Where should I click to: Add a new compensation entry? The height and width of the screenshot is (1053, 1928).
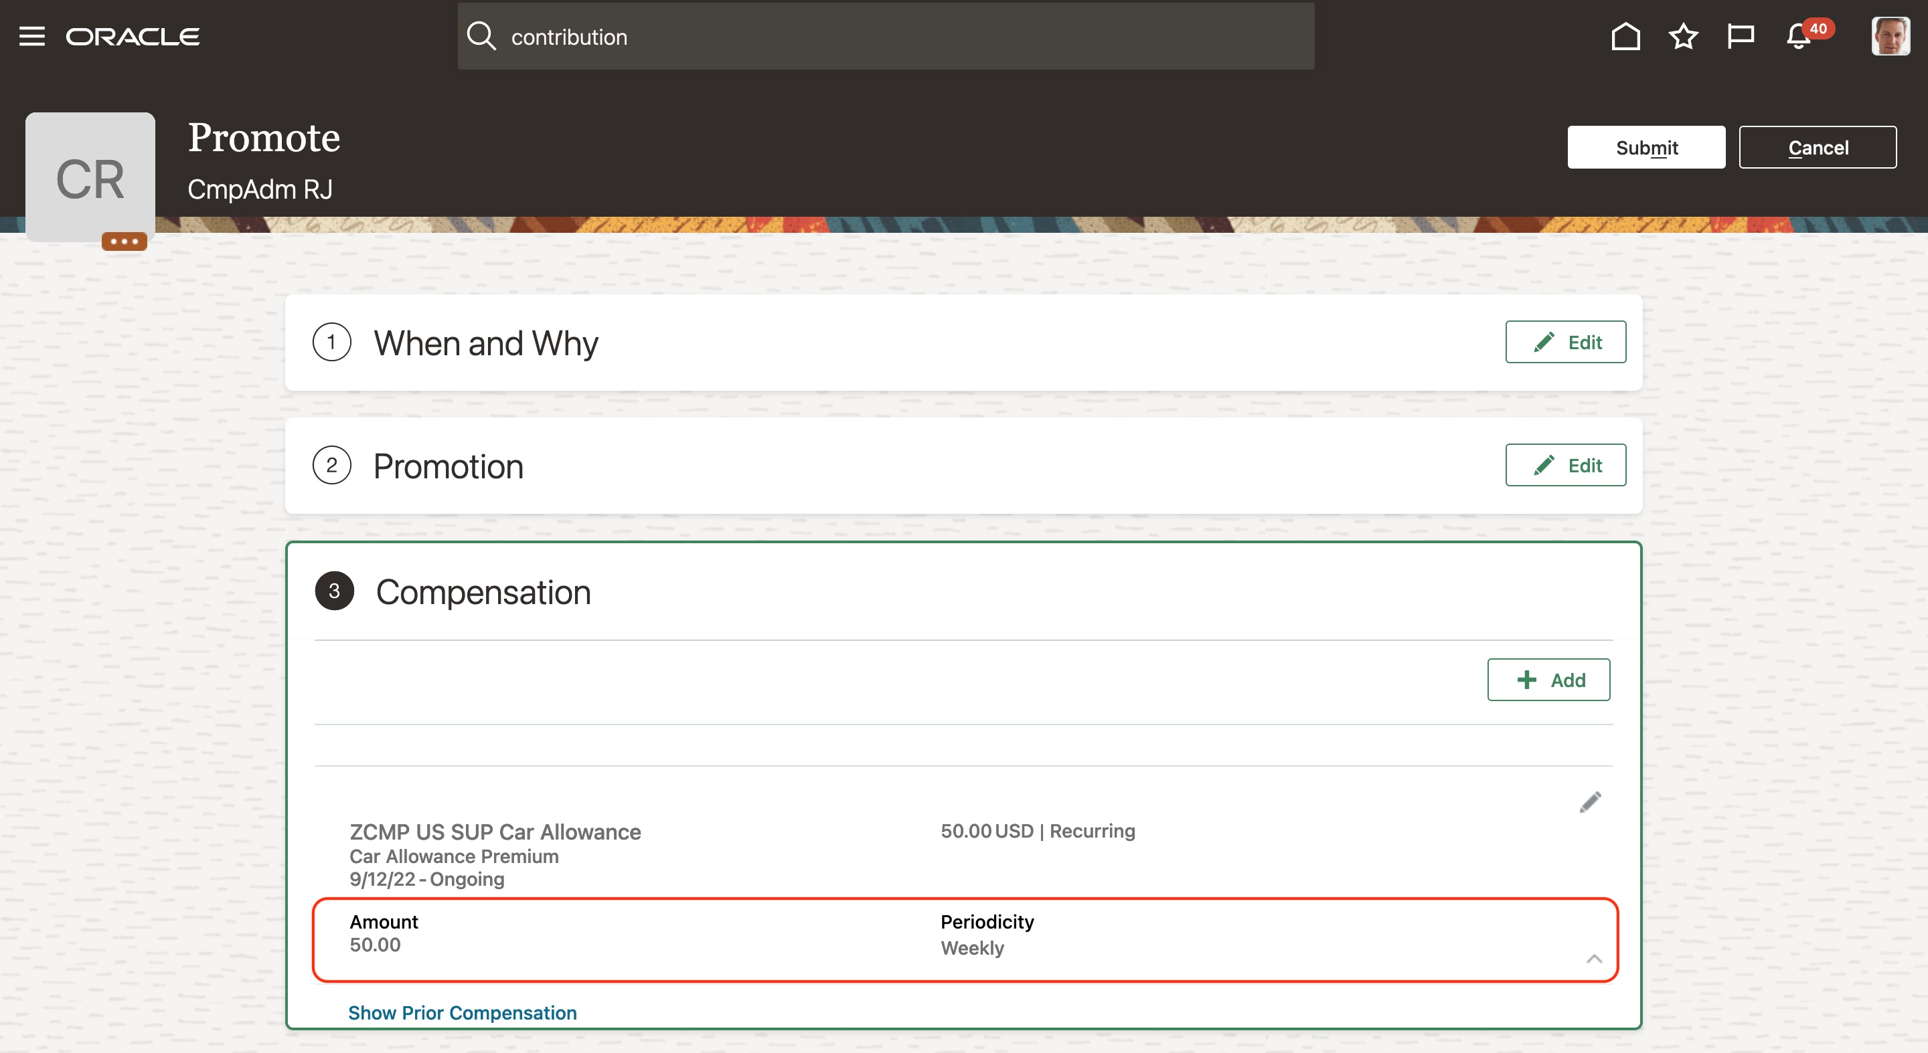(x=1548, y=680)
